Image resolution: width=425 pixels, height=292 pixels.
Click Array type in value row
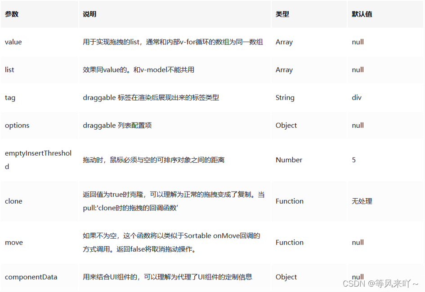tap(284, 42)
